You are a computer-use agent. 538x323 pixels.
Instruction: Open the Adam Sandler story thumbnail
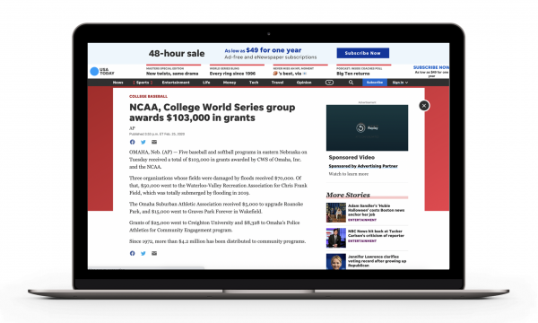click(x=336, y=213)
